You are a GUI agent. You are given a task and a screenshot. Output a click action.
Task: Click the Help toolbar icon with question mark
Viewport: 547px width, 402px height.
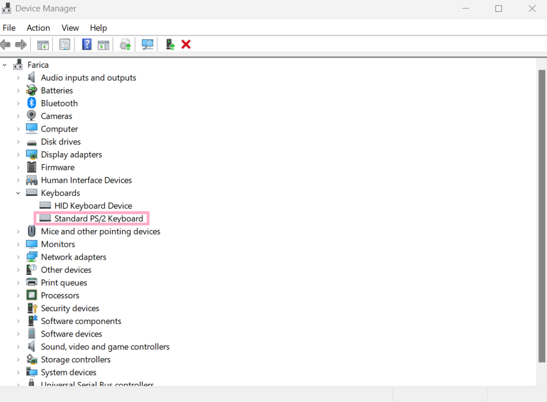[x=86, y=44]
